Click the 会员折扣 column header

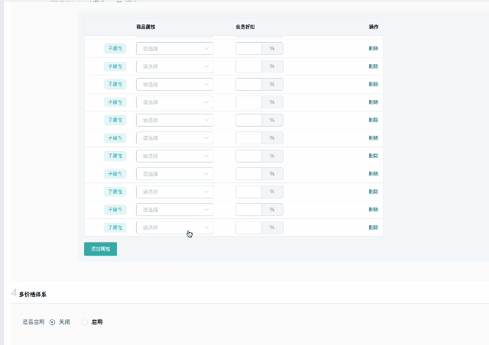tap(245, 27)
